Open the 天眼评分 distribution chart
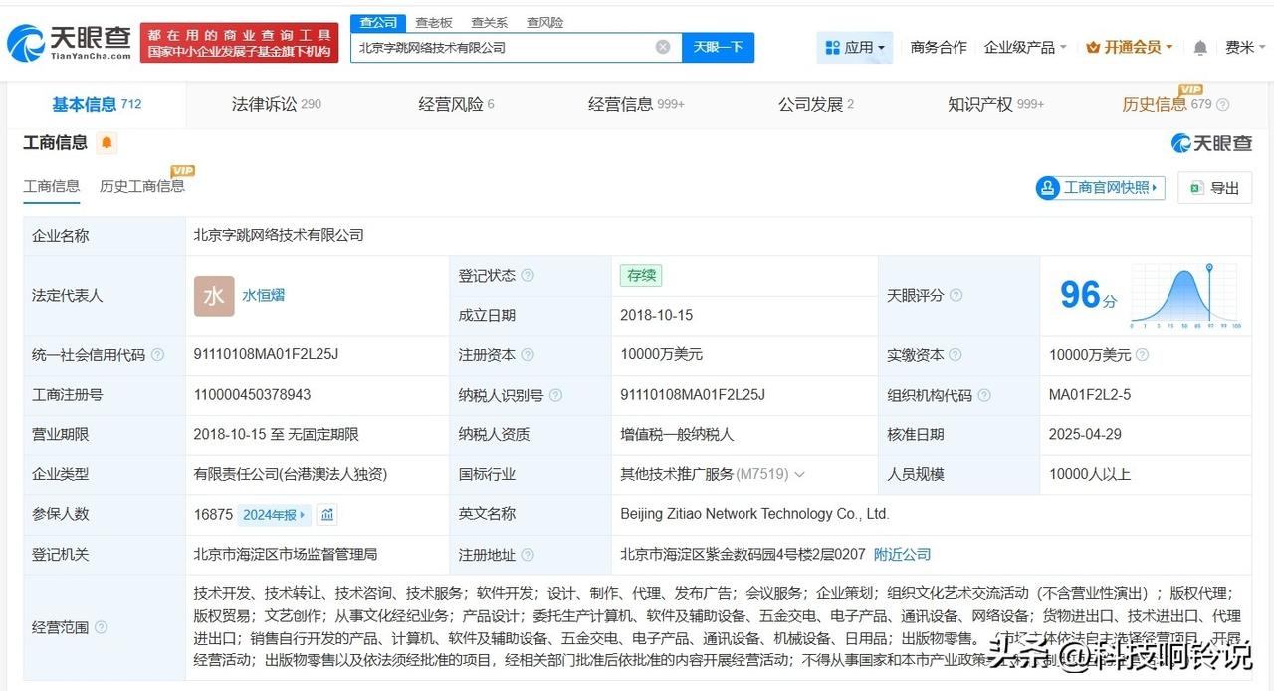 click(x=1184, y=296)
